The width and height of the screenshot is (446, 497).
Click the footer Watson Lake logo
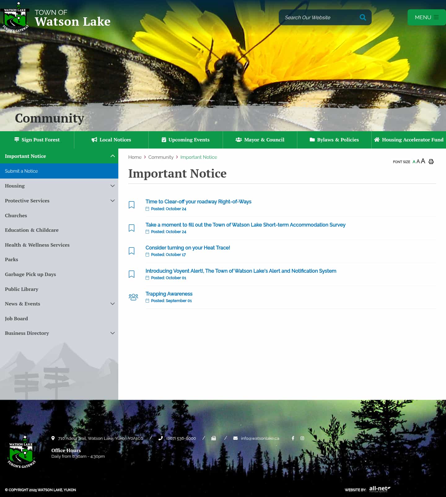tap(21, 452)
